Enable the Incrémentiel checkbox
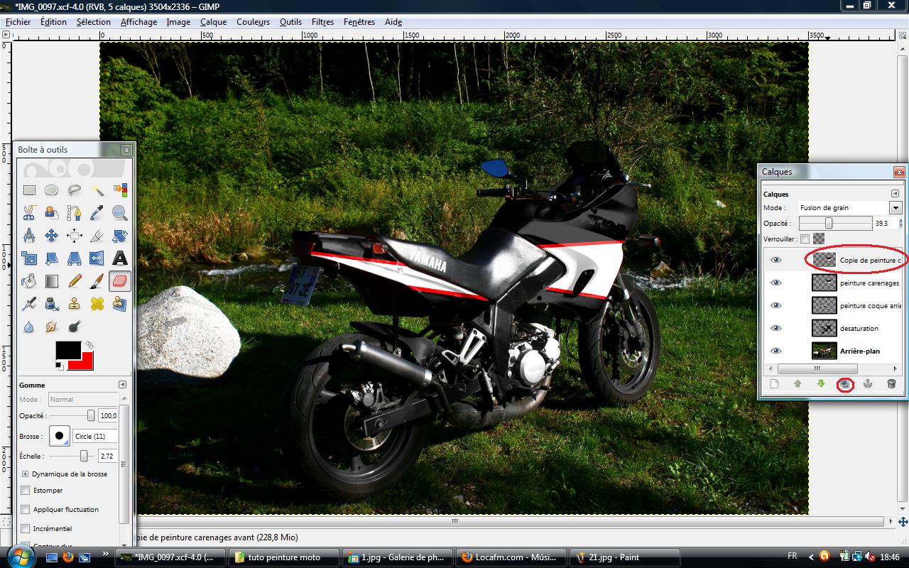Viewport: 909px width, 568px height. [x=26, y=529]
